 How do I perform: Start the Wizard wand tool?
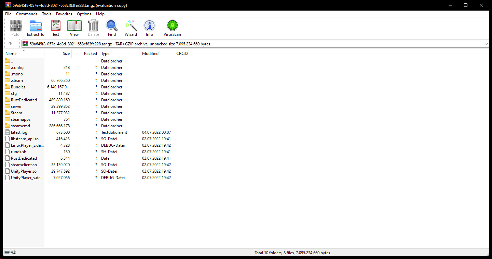click(x=131, y=28)
